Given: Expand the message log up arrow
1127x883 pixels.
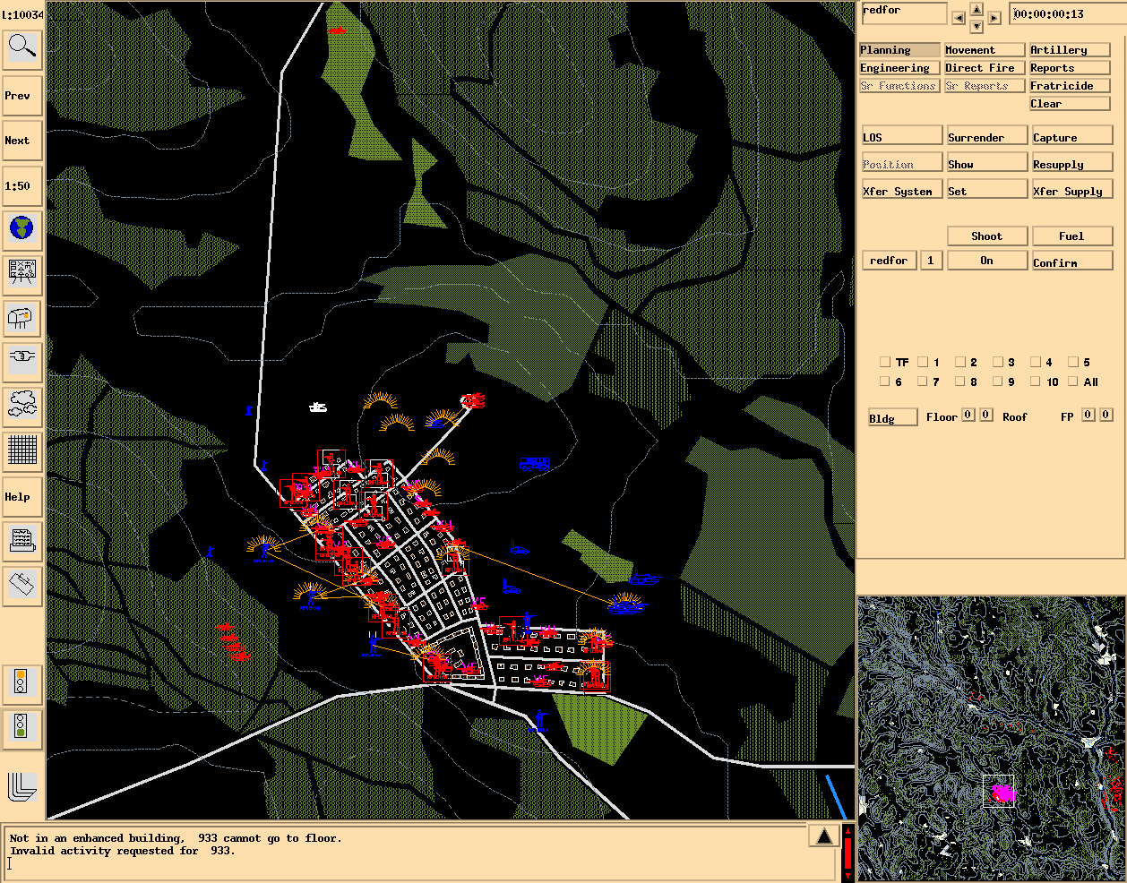Looking at the screenshot, I should click(823, 836).
